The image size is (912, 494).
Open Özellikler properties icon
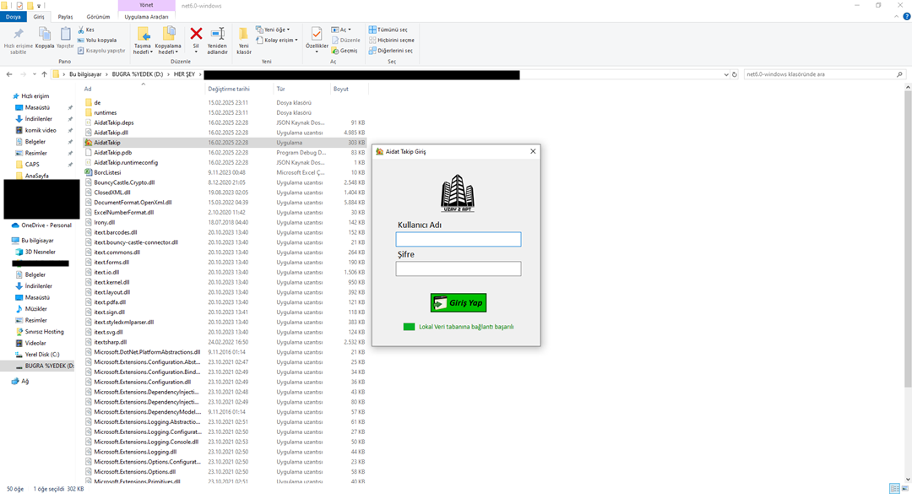pos(317,35)
